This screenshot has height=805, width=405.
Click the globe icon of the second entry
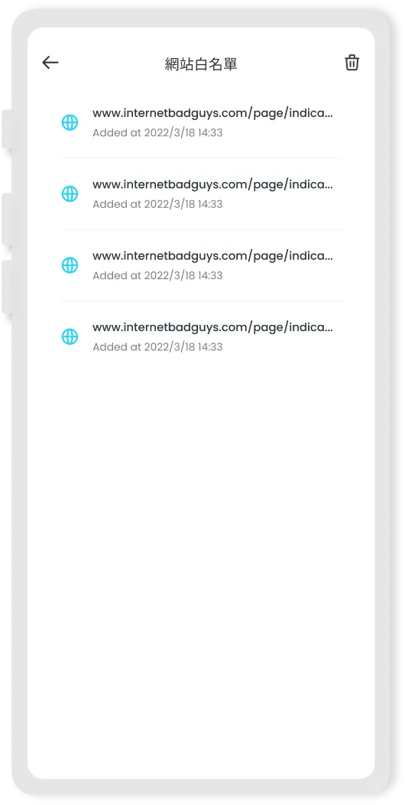[70, 194]
